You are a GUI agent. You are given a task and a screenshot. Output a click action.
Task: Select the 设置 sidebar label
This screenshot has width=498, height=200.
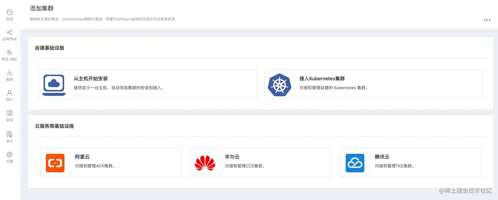pyautogui.click(x=10, y=162)
